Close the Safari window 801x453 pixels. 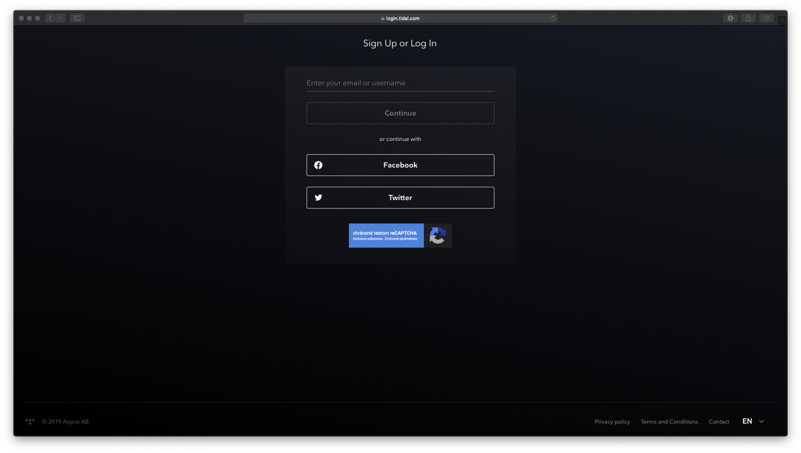(21, 18)
